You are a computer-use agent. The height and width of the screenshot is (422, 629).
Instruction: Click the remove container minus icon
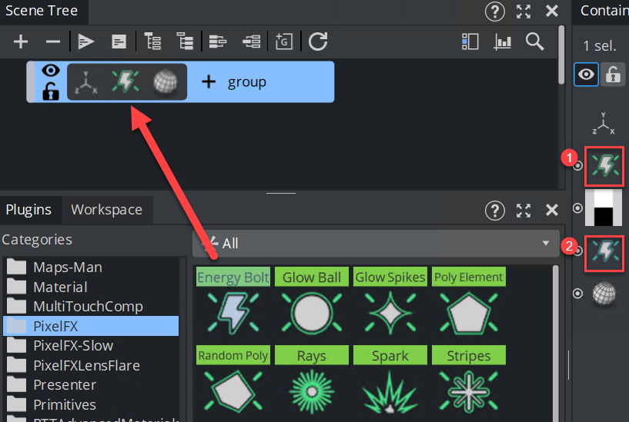click(x=52, y=42)
